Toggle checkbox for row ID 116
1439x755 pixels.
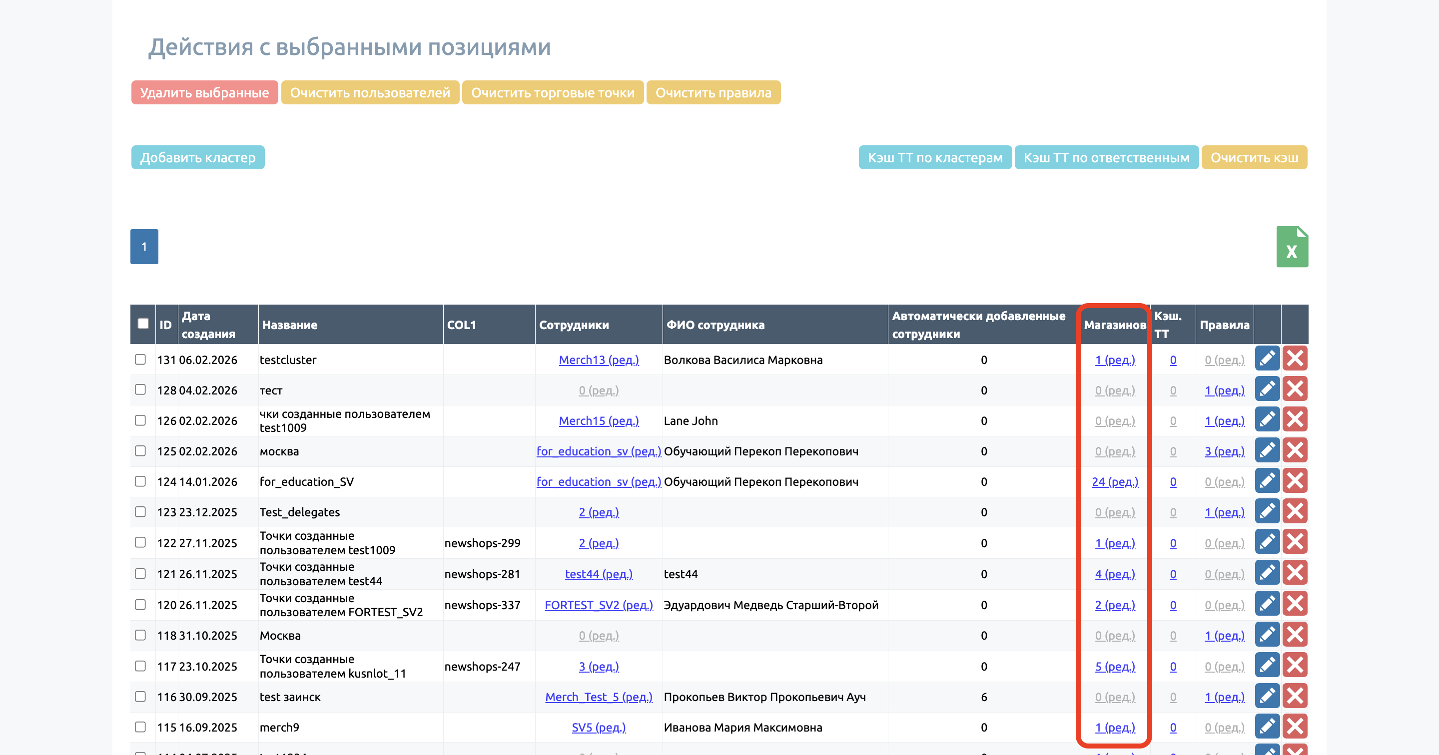[140, 697]
